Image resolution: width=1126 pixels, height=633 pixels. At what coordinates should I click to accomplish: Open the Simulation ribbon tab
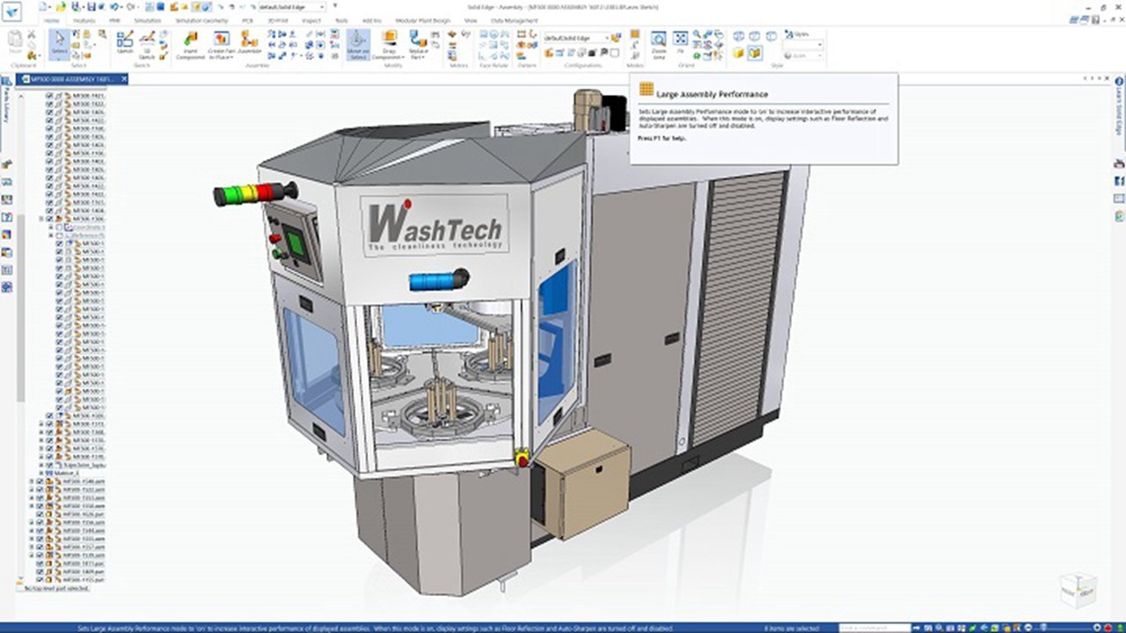coord(149,19)
